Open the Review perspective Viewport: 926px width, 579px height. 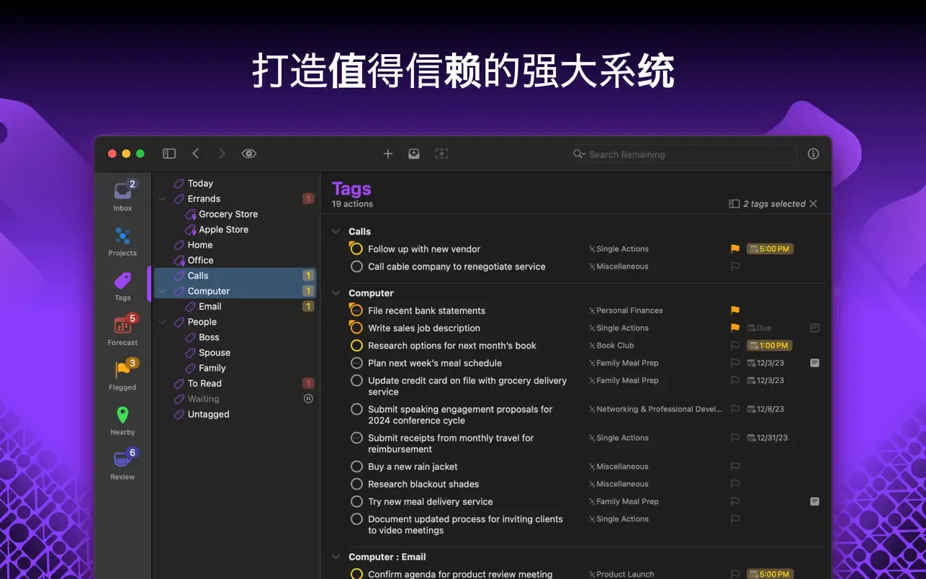click(122, 464)
